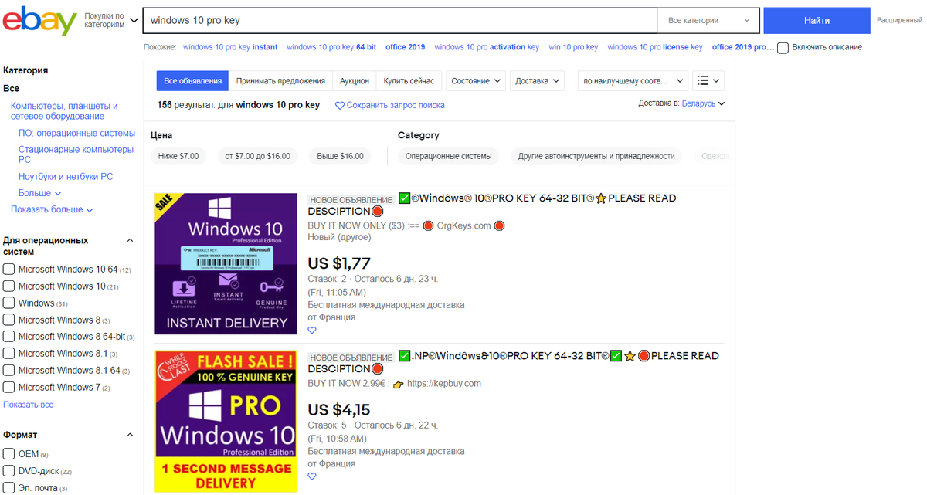
Task: Check Microsoft Windows 10 filter
Action: 8,286
